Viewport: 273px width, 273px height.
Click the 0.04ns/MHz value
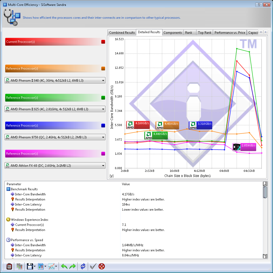pos(131,255)
